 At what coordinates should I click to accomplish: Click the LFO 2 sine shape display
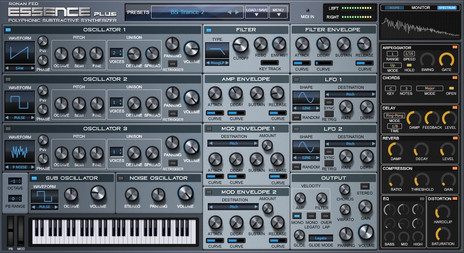coord(306,147)
